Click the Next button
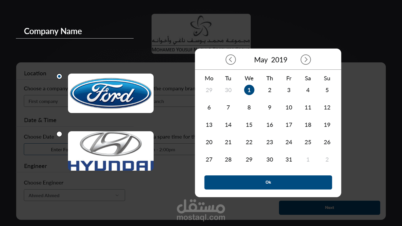Screen dimensions: 402x226 330,208
